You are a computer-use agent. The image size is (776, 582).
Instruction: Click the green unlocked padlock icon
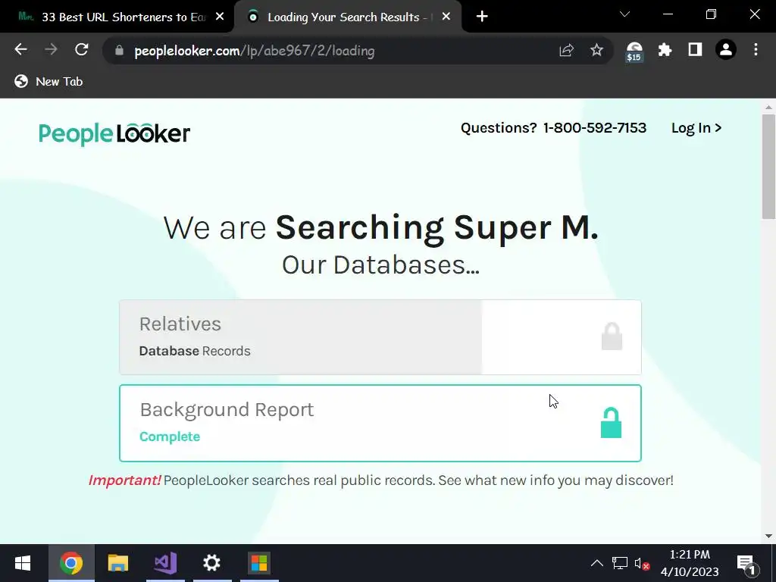coord(611,423)
